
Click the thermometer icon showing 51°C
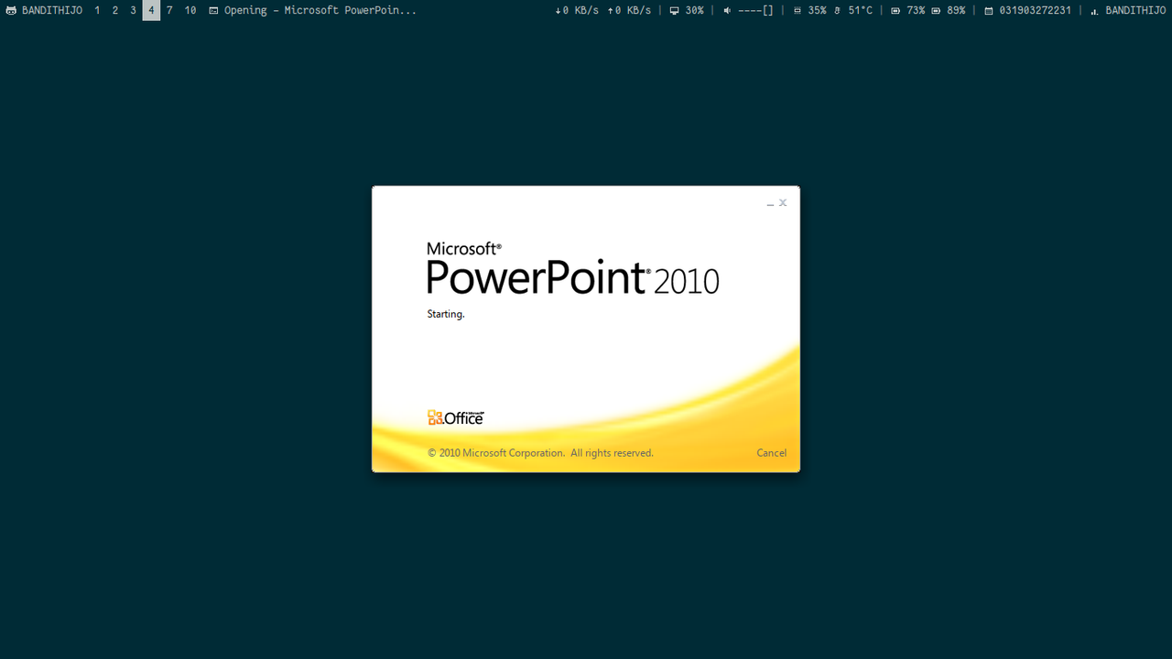pyautogui.click(x=837, y=10)
